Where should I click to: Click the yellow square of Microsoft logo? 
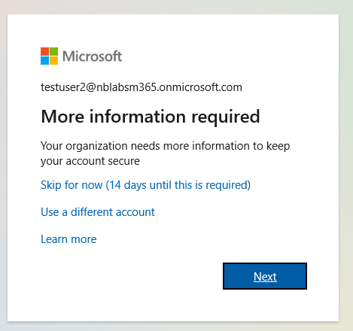[53, 60]
